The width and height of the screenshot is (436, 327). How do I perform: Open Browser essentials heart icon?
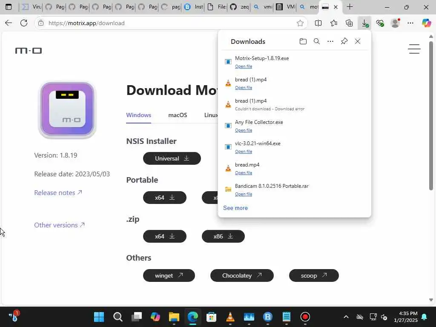[380, 23]
